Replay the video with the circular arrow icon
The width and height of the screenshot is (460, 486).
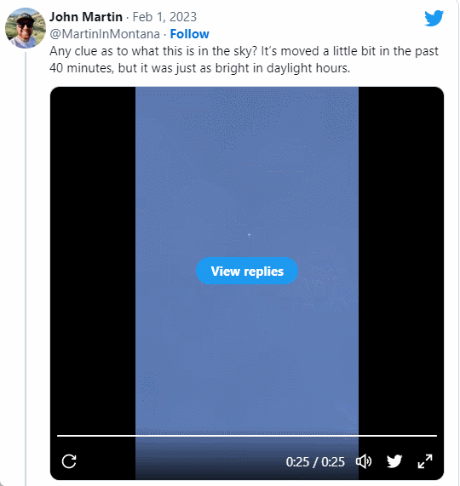tap(69, 461)
